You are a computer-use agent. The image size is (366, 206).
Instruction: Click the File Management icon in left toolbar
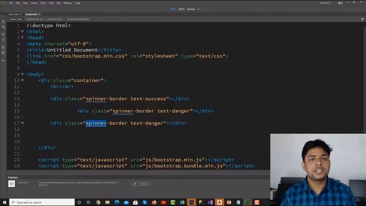click(3, 27)
